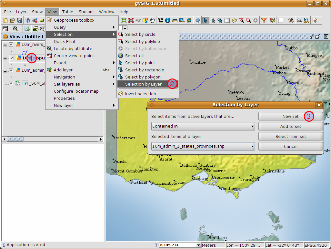This screenshot has height=249, width=331.
Task: Open the Layer menu
Action: click(21, 12)
